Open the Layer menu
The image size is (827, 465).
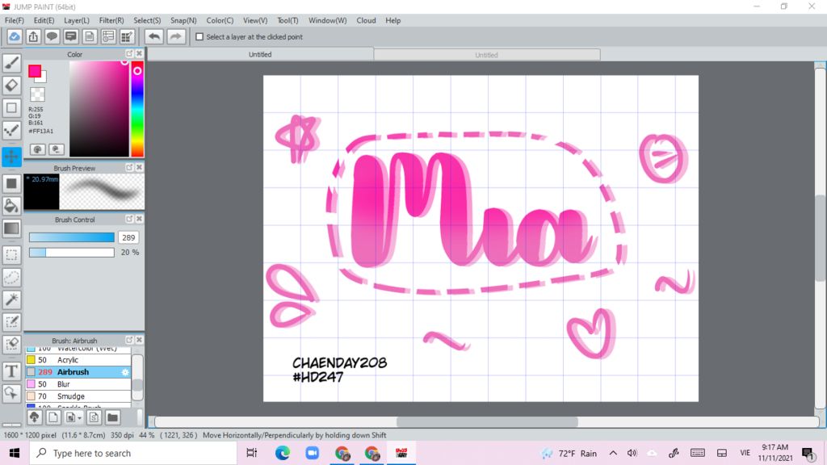click(77, 20)
